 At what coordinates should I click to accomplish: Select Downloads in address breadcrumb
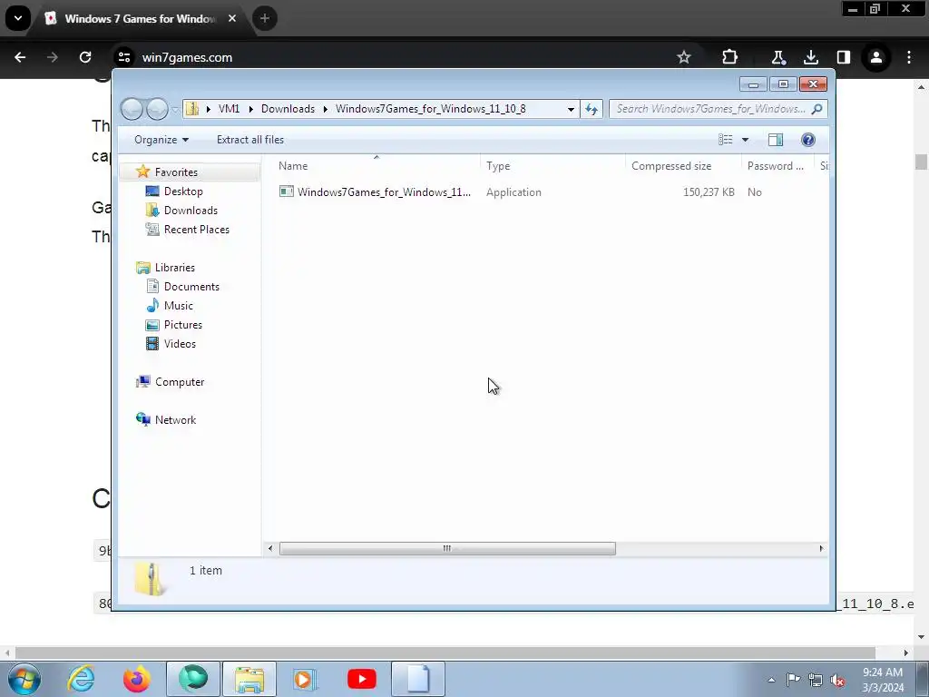point(288,109)
